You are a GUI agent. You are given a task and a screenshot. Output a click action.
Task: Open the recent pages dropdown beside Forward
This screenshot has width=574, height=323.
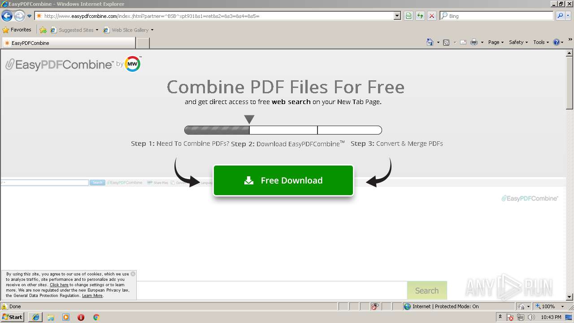pyautogui.click(x=30, y=16)
